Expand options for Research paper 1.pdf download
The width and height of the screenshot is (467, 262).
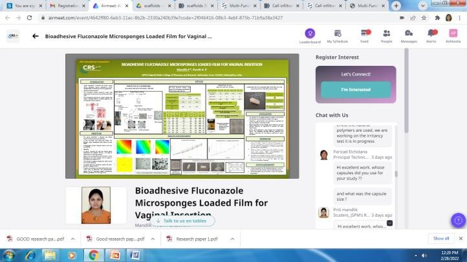pos(232,239)
